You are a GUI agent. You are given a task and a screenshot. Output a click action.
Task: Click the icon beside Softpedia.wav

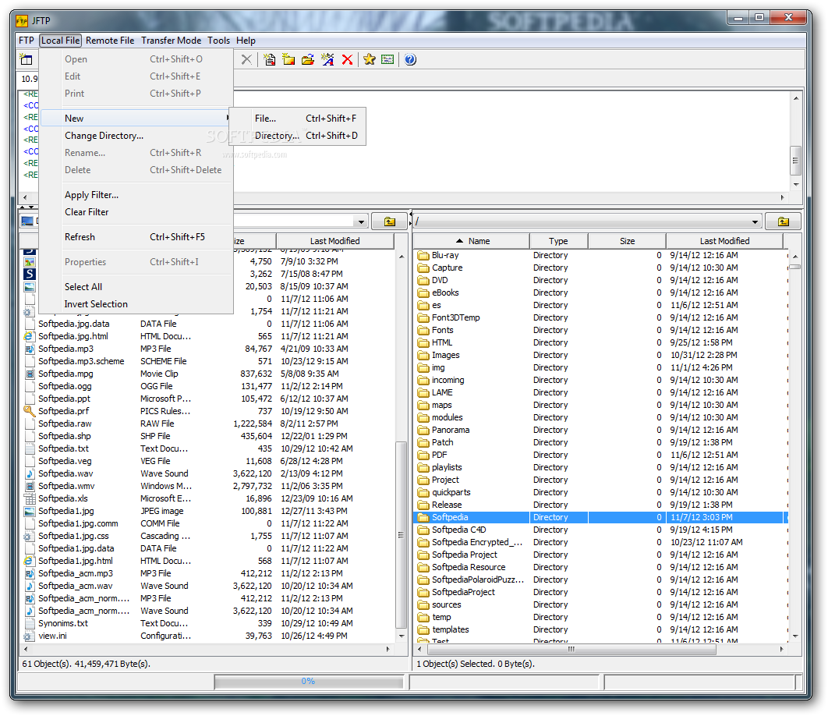30,473
